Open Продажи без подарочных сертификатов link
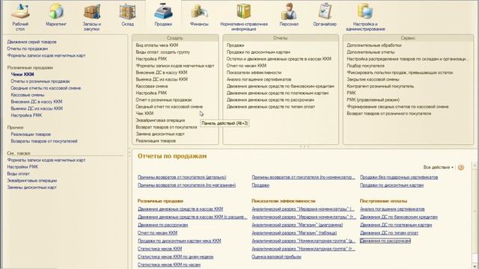The height and width of the screenshot is (269, 479). click(x=399, y=177)
